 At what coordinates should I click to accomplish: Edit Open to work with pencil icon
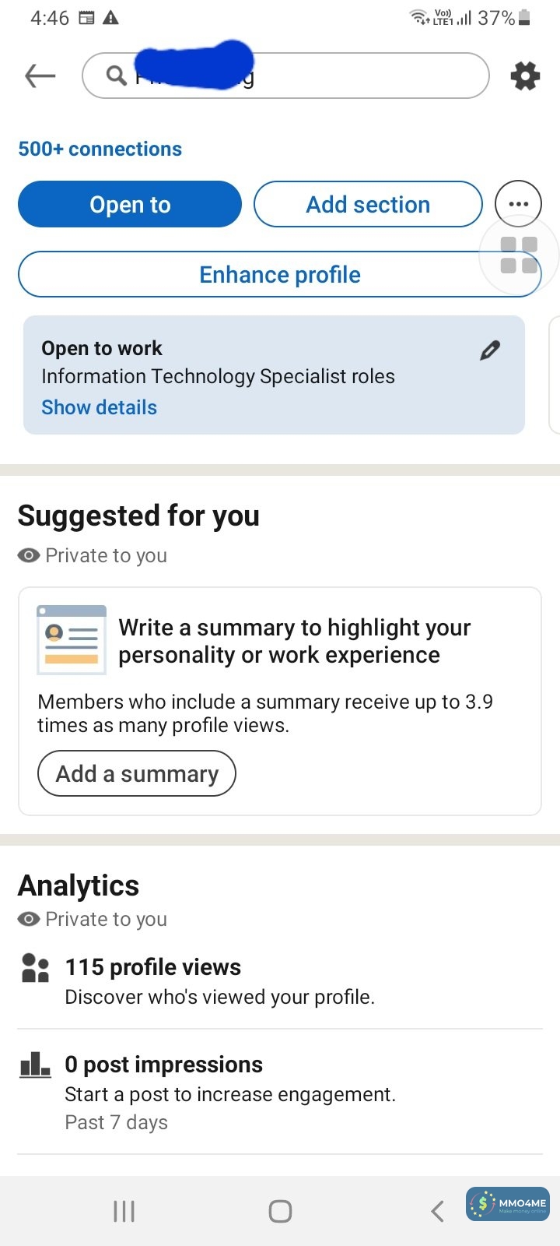490,350
